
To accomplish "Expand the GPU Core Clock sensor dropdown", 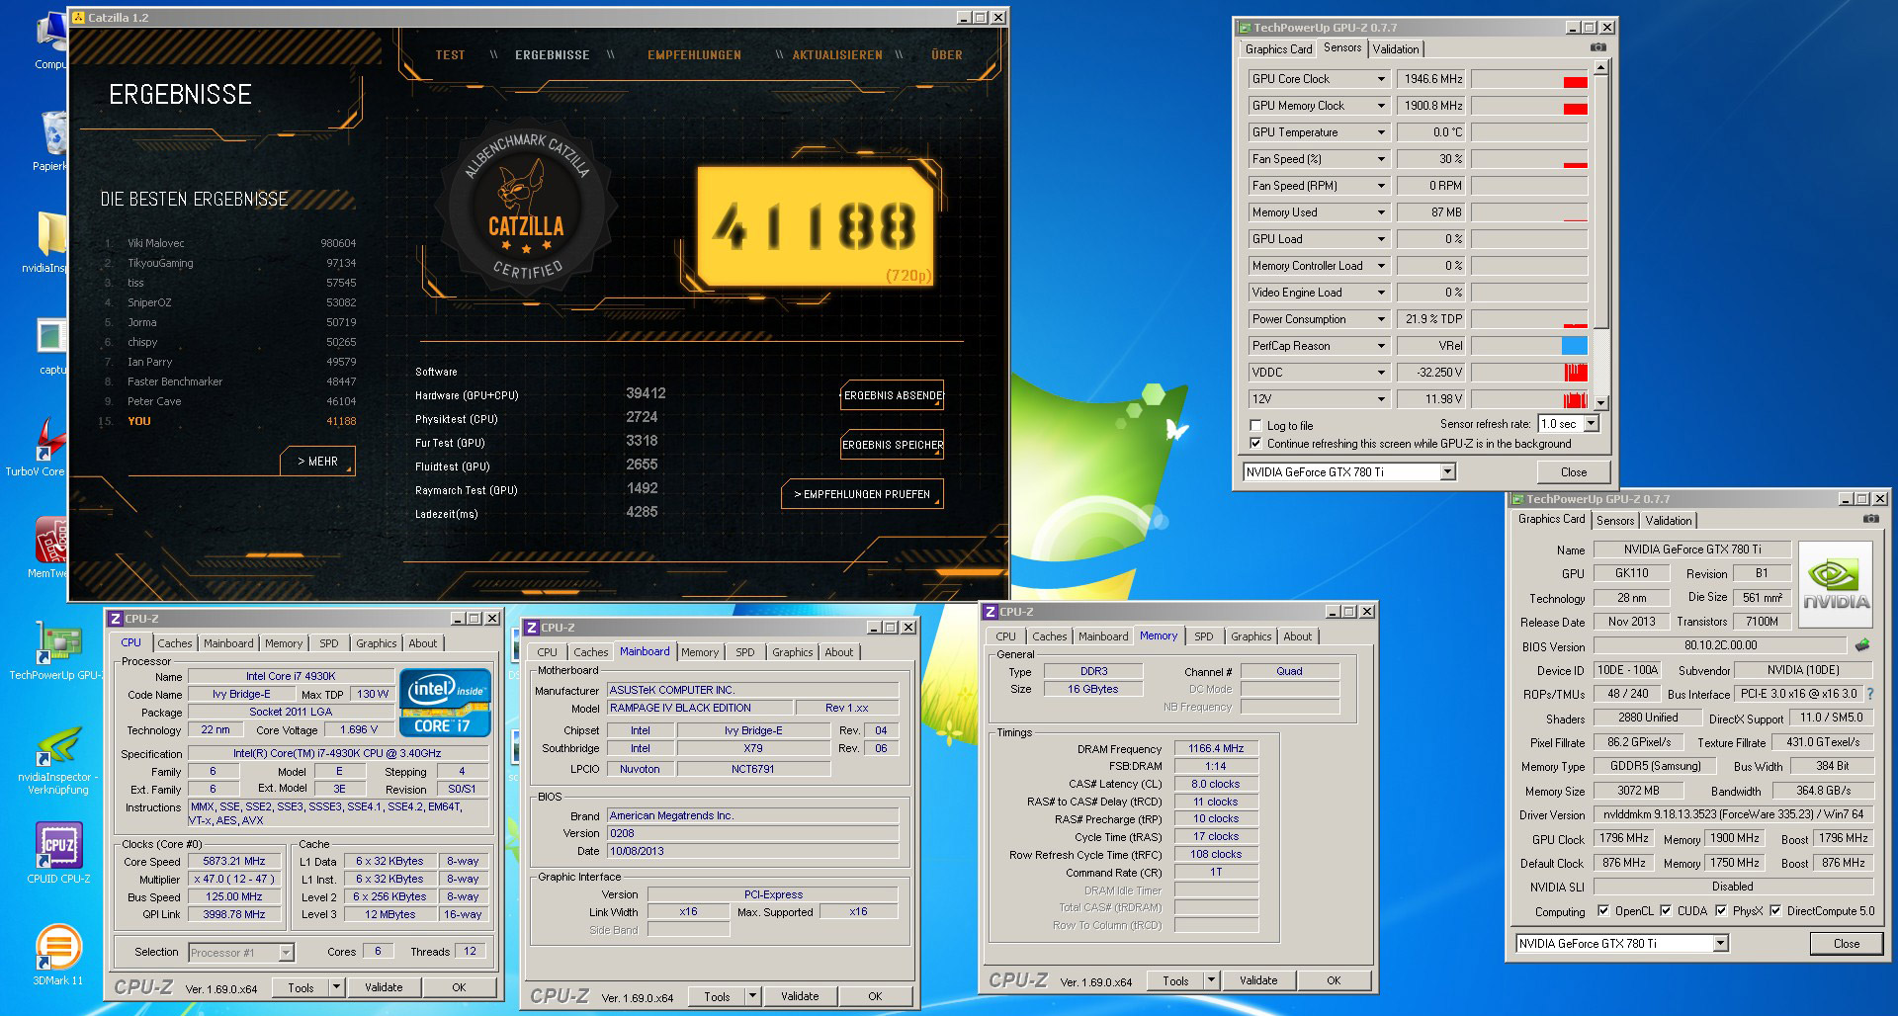I will 1381,79.
